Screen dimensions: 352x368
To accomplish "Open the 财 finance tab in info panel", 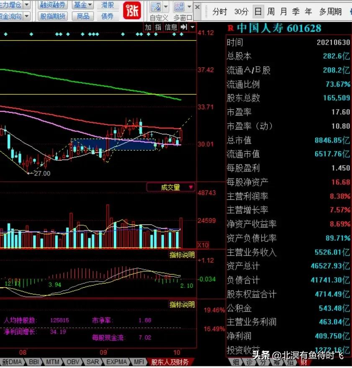I will coord(304,362).
